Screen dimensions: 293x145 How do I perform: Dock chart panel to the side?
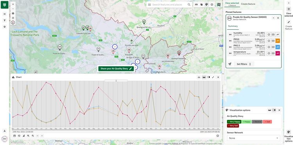click(208, 77)
